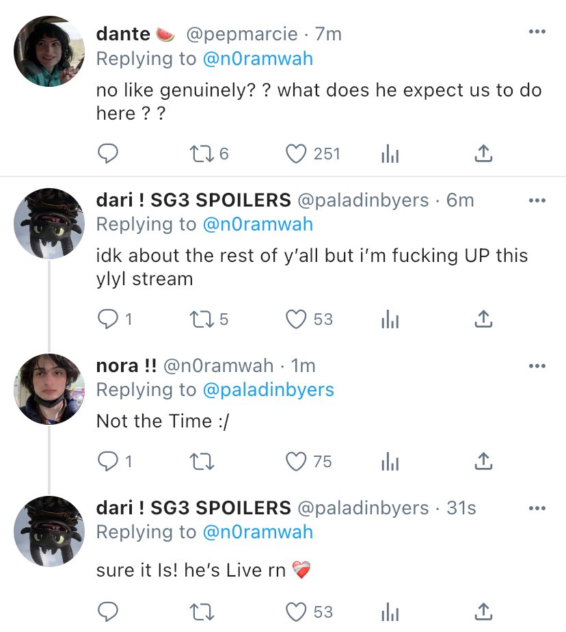Open more options on dante's tweet
This screenshot has height=632, width=566.
pyautogui.click(x=537, y=31)
